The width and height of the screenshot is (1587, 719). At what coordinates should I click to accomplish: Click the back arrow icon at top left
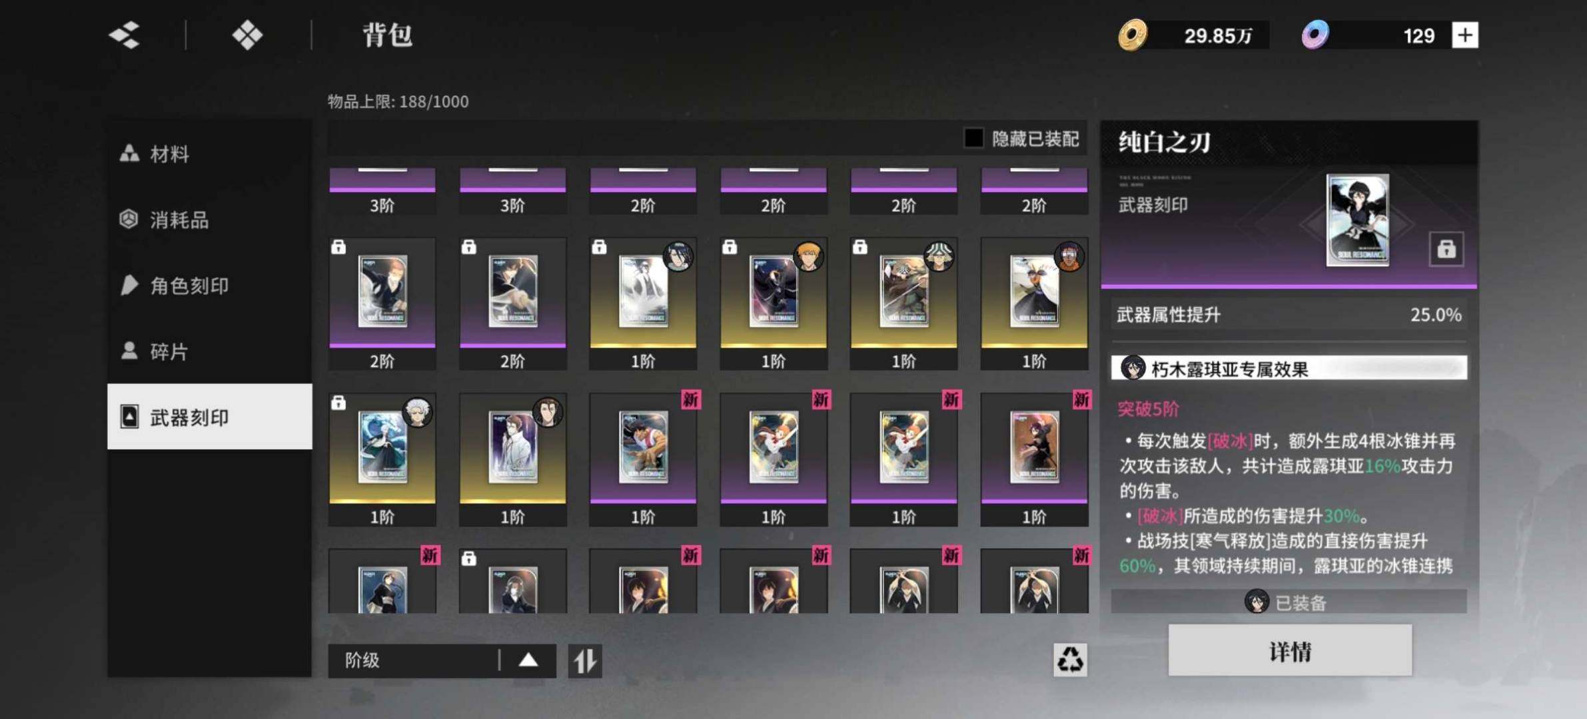click(x=125, y=35)
